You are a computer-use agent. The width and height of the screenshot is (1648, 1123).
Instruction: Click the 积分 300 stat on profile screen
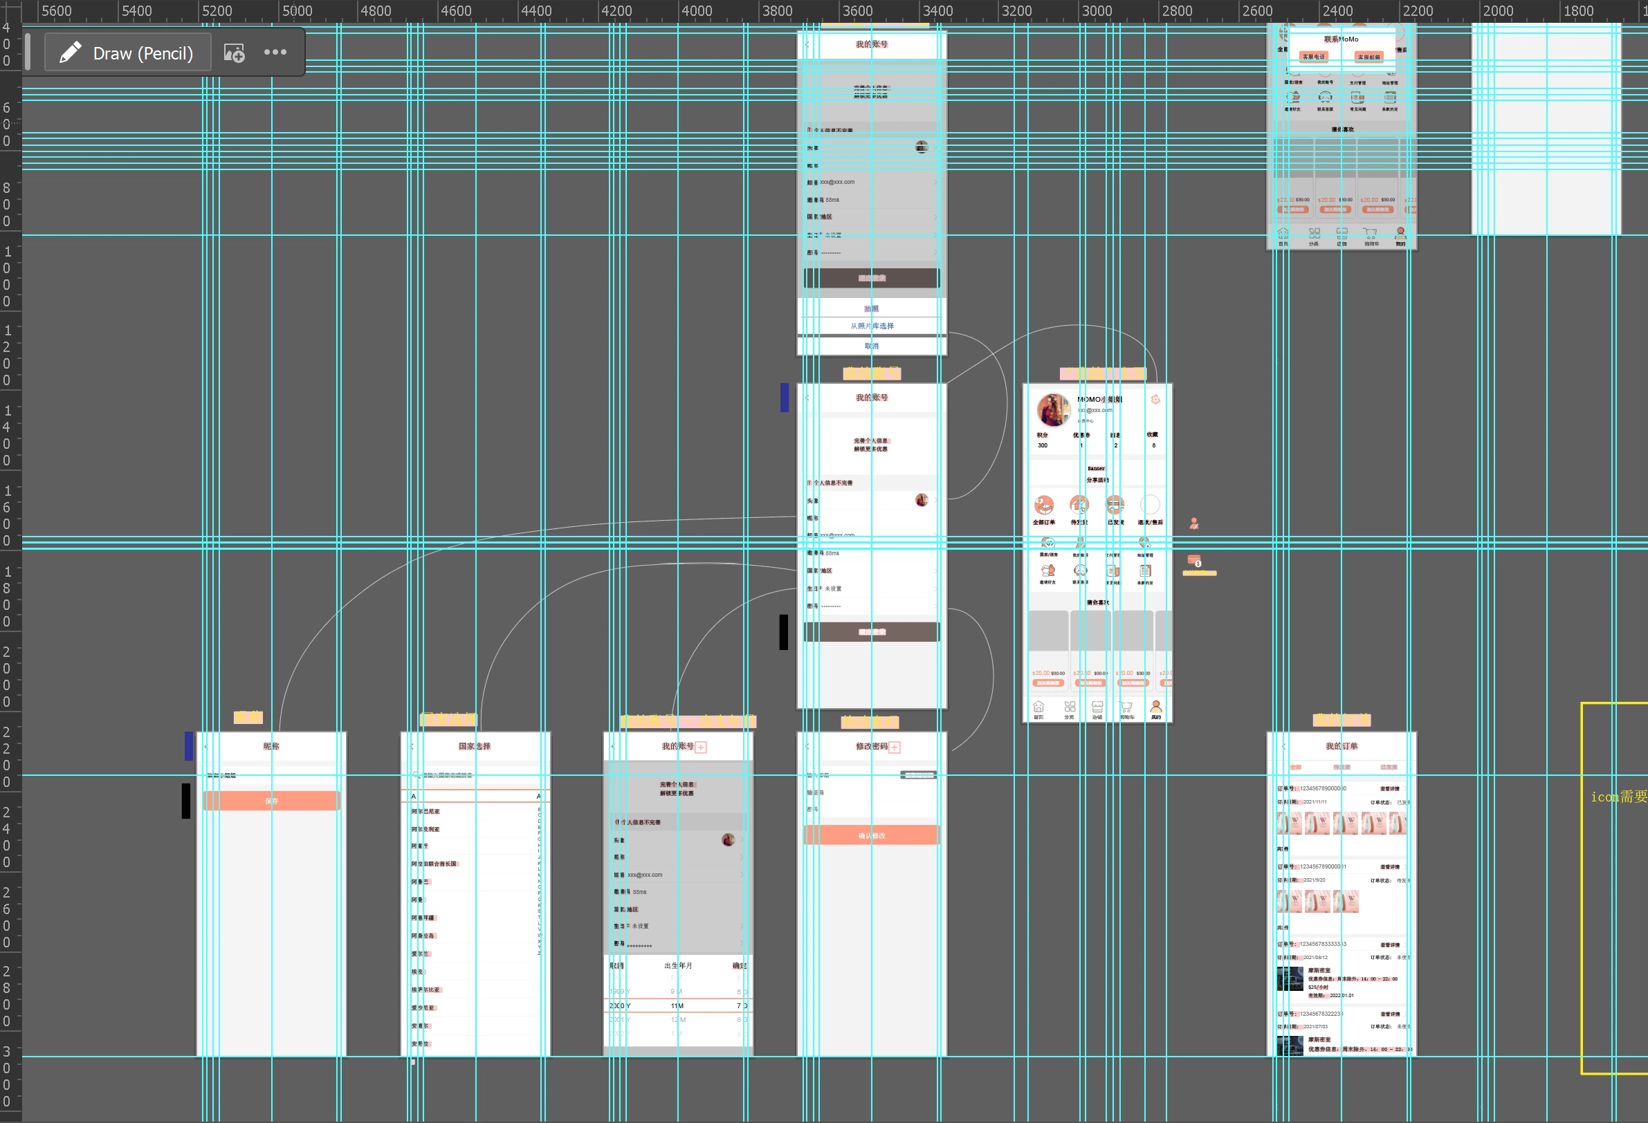[x=1043, y=440]
